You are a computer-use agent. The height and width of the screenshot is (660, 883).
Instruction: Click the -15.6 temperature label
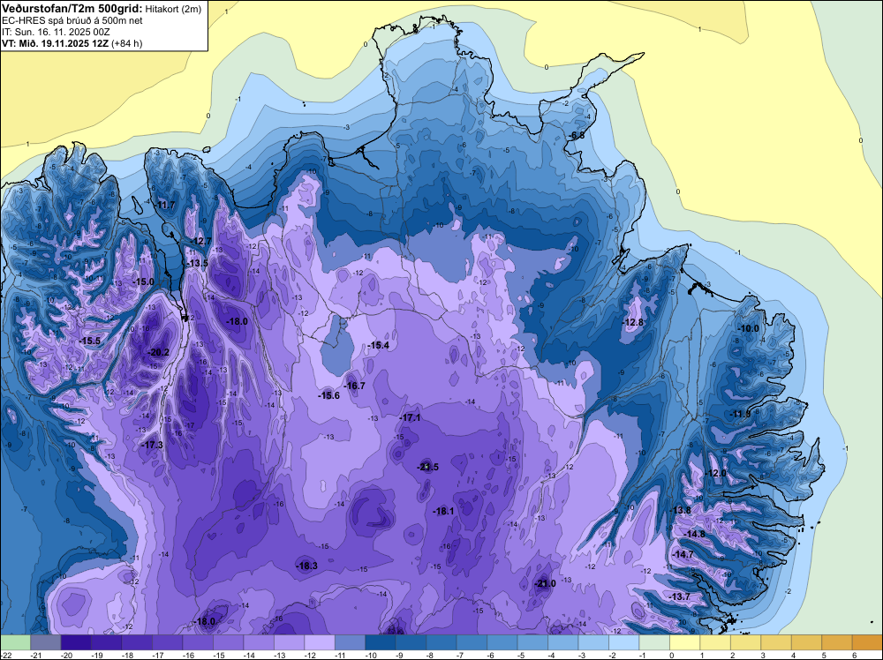[328, 395]
